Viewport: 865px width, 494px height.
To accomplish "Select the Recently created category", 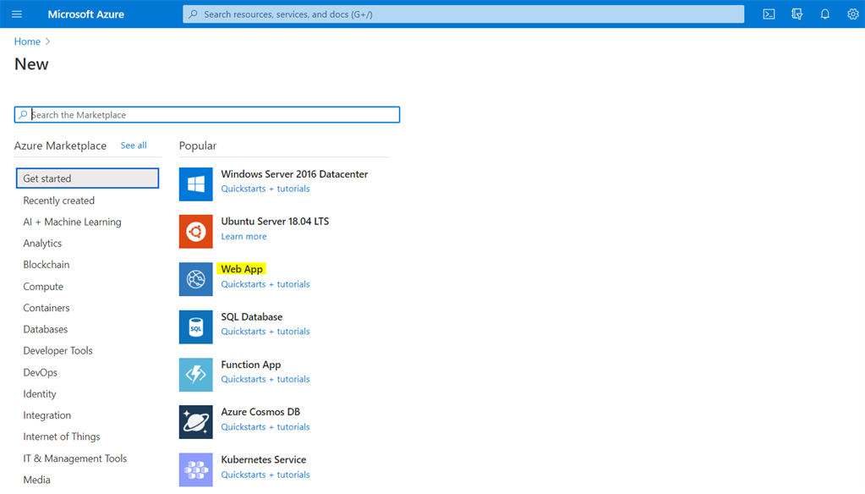I will (x=58, y=200).
